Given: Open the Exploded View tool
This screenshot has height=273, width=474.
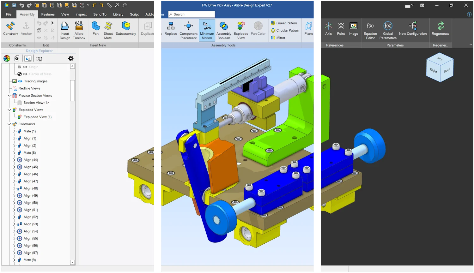Looking at the screenshot, I should [x=241, y=30].
